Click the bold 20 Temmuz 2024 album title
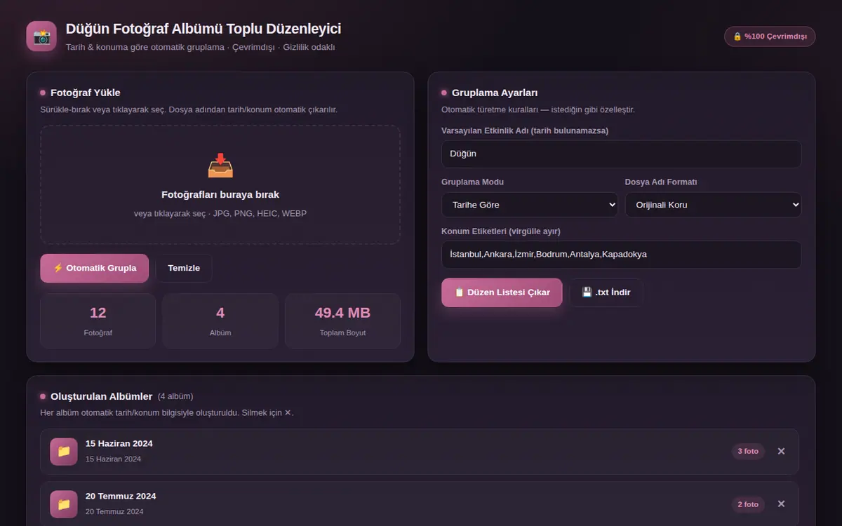Screen dimensions: 842x526 tap(121, 496)
